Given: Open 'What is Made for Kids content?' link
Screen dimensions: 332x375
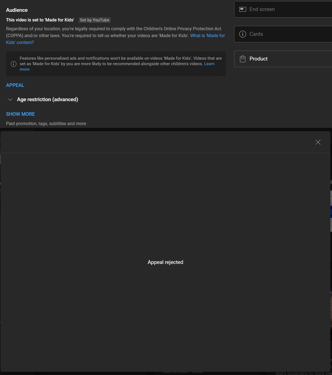Looking at the screenshot, I should point(115,39).
